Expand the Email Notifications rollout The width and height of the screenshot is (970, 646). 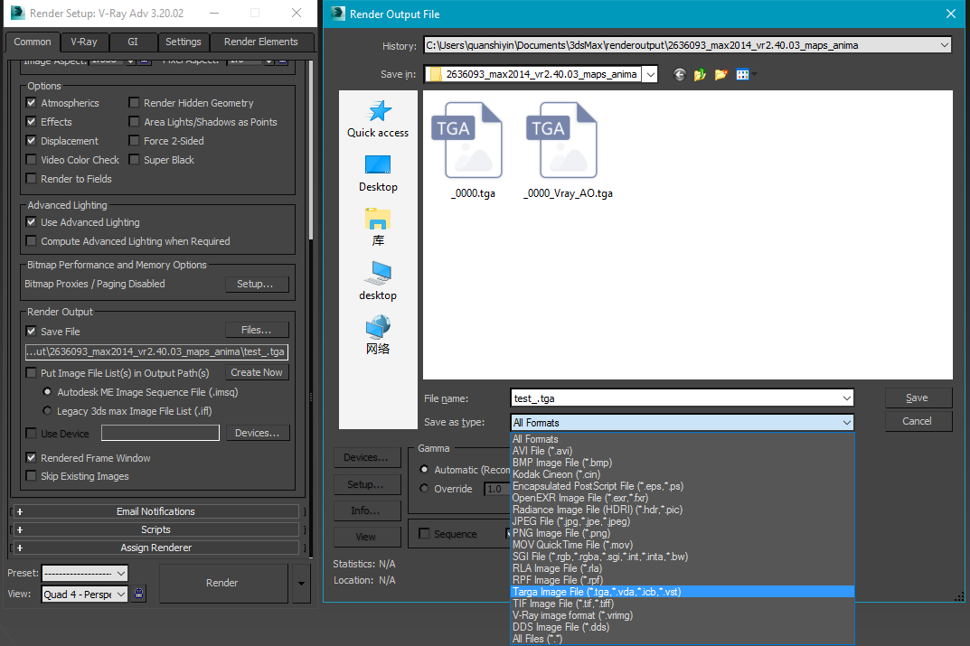coord(155,511)
